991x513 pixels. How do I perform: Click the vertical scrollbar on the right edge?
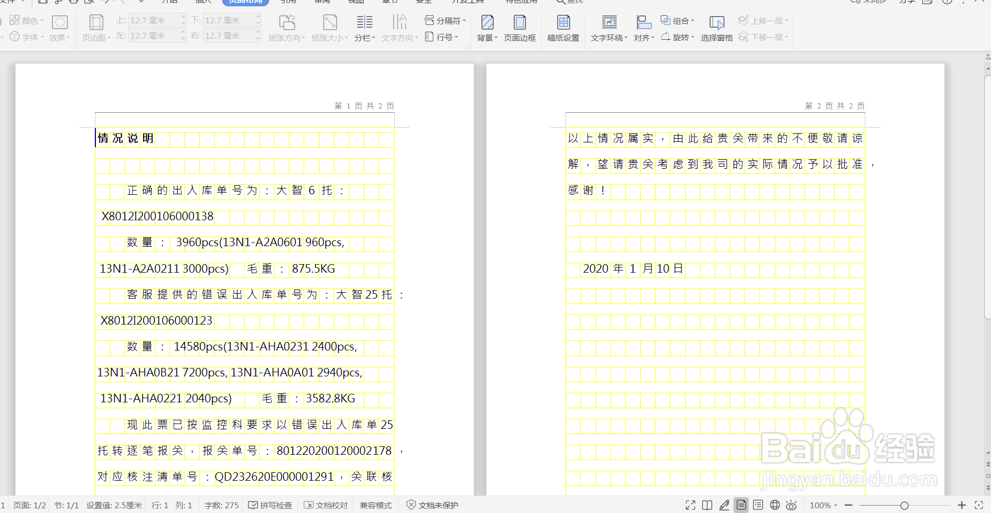[x=987, y=197]
